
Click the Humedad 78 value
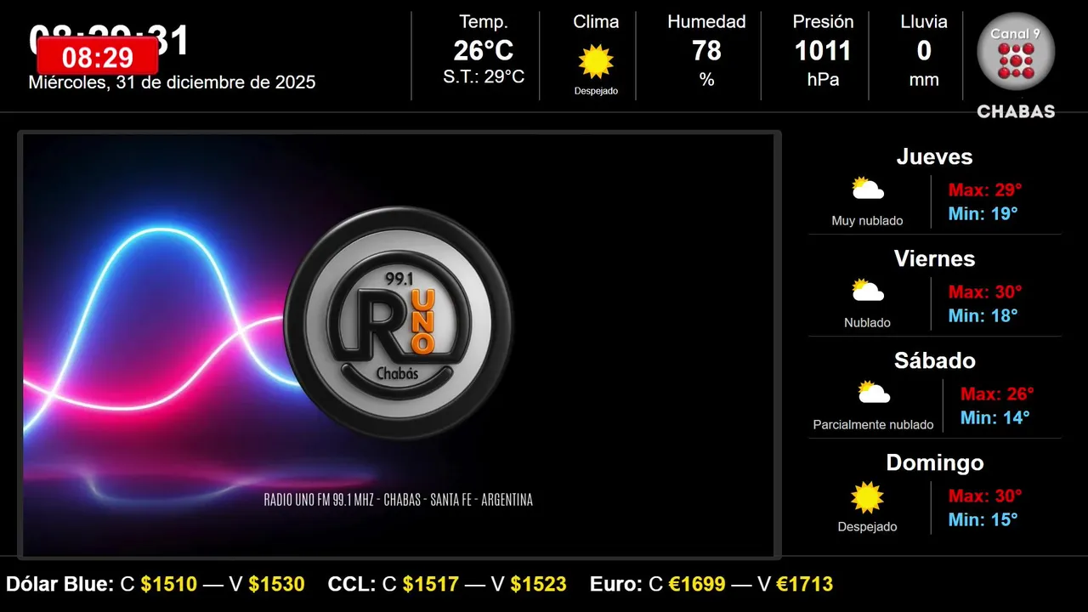706,51
